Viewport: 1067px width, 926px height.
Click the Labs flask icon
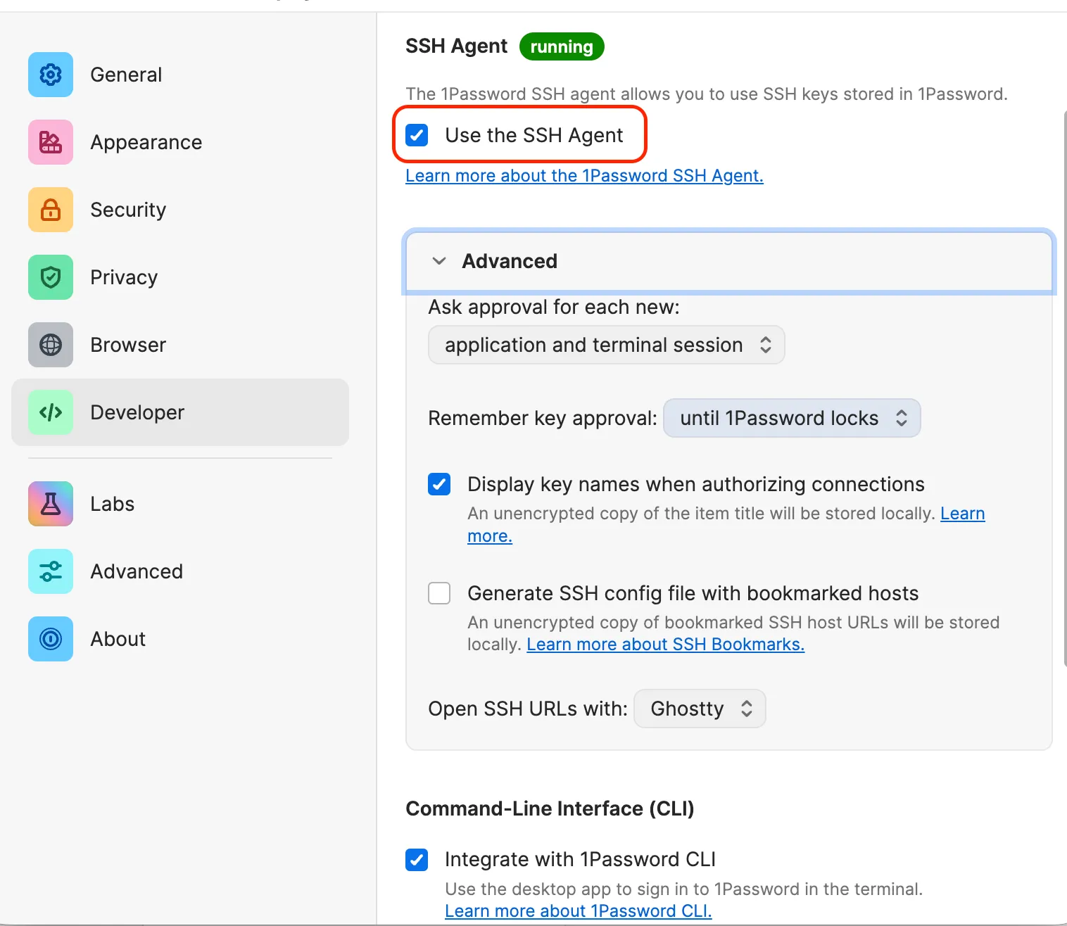pos(51,504)
